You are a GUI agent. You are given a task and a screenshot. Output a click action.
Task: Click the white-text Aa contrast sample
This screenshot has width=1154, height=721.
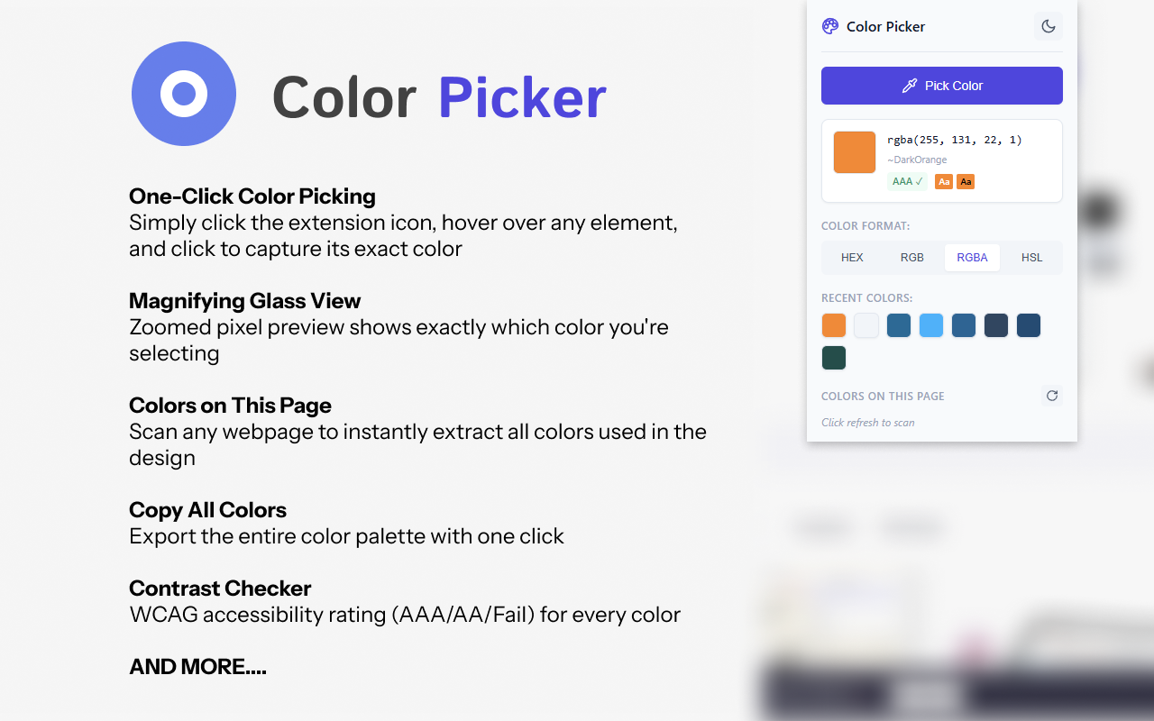[x=943, y=181]
